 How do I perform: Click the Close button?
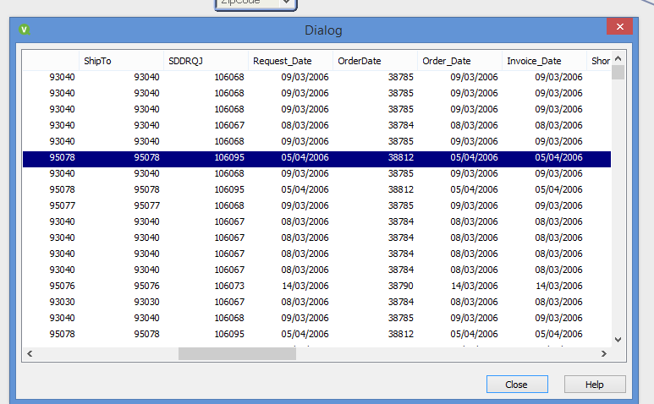tap(517, 385)
